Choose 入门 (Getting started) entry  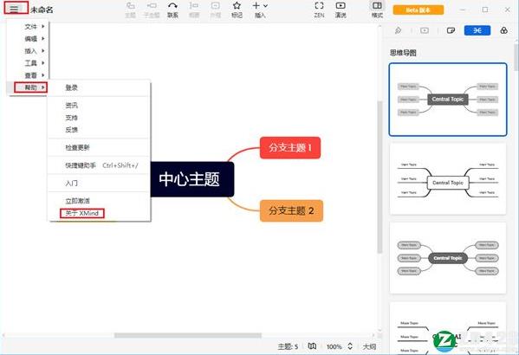click(x=100, y=183)
